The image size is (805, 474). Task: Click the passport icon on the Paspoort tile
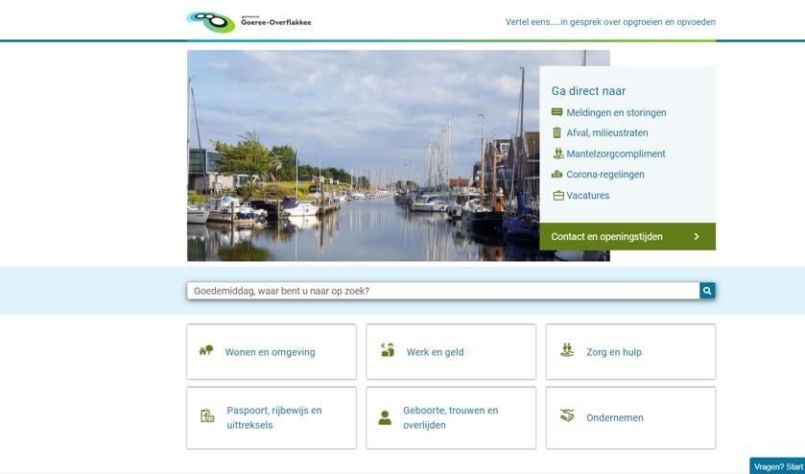(207, 415)
